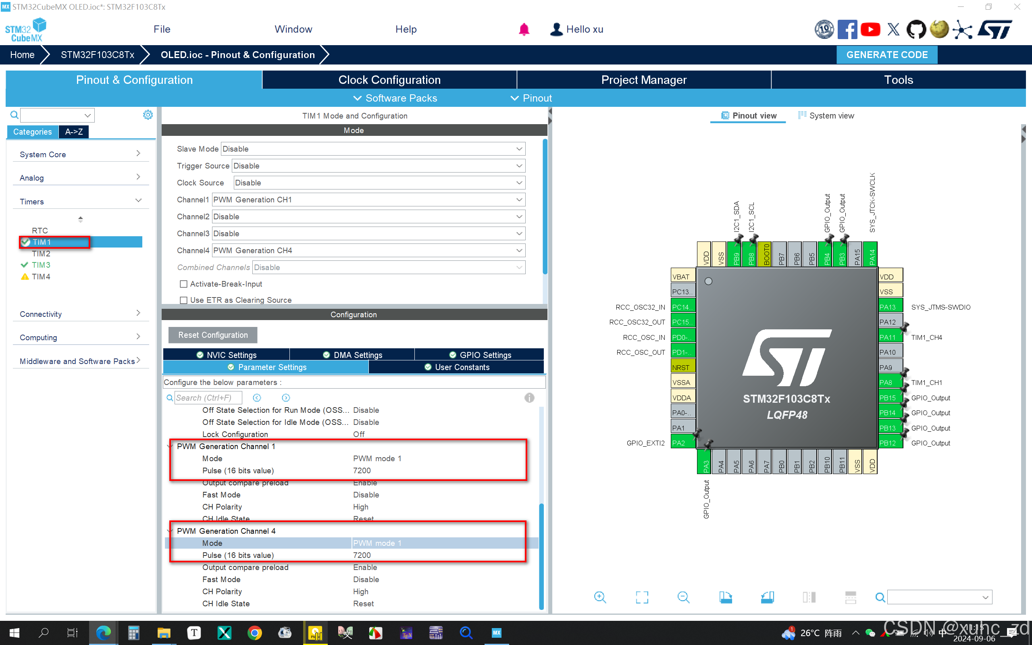The width and height of the screenshot is (1032, 645).
Task: Open Microsoft Edge from the taskbar
Action: (x=103, y=632)
